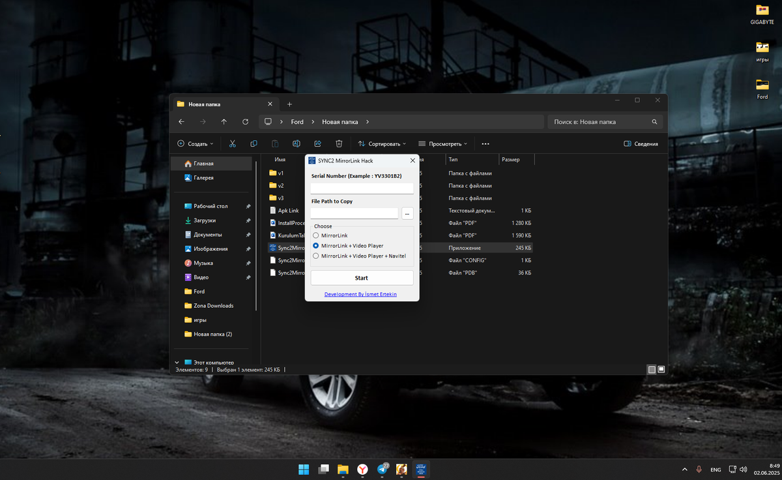Select MirrorLink + Video Player option
This screenshot has height=480, width=782.
coord(316,246)
